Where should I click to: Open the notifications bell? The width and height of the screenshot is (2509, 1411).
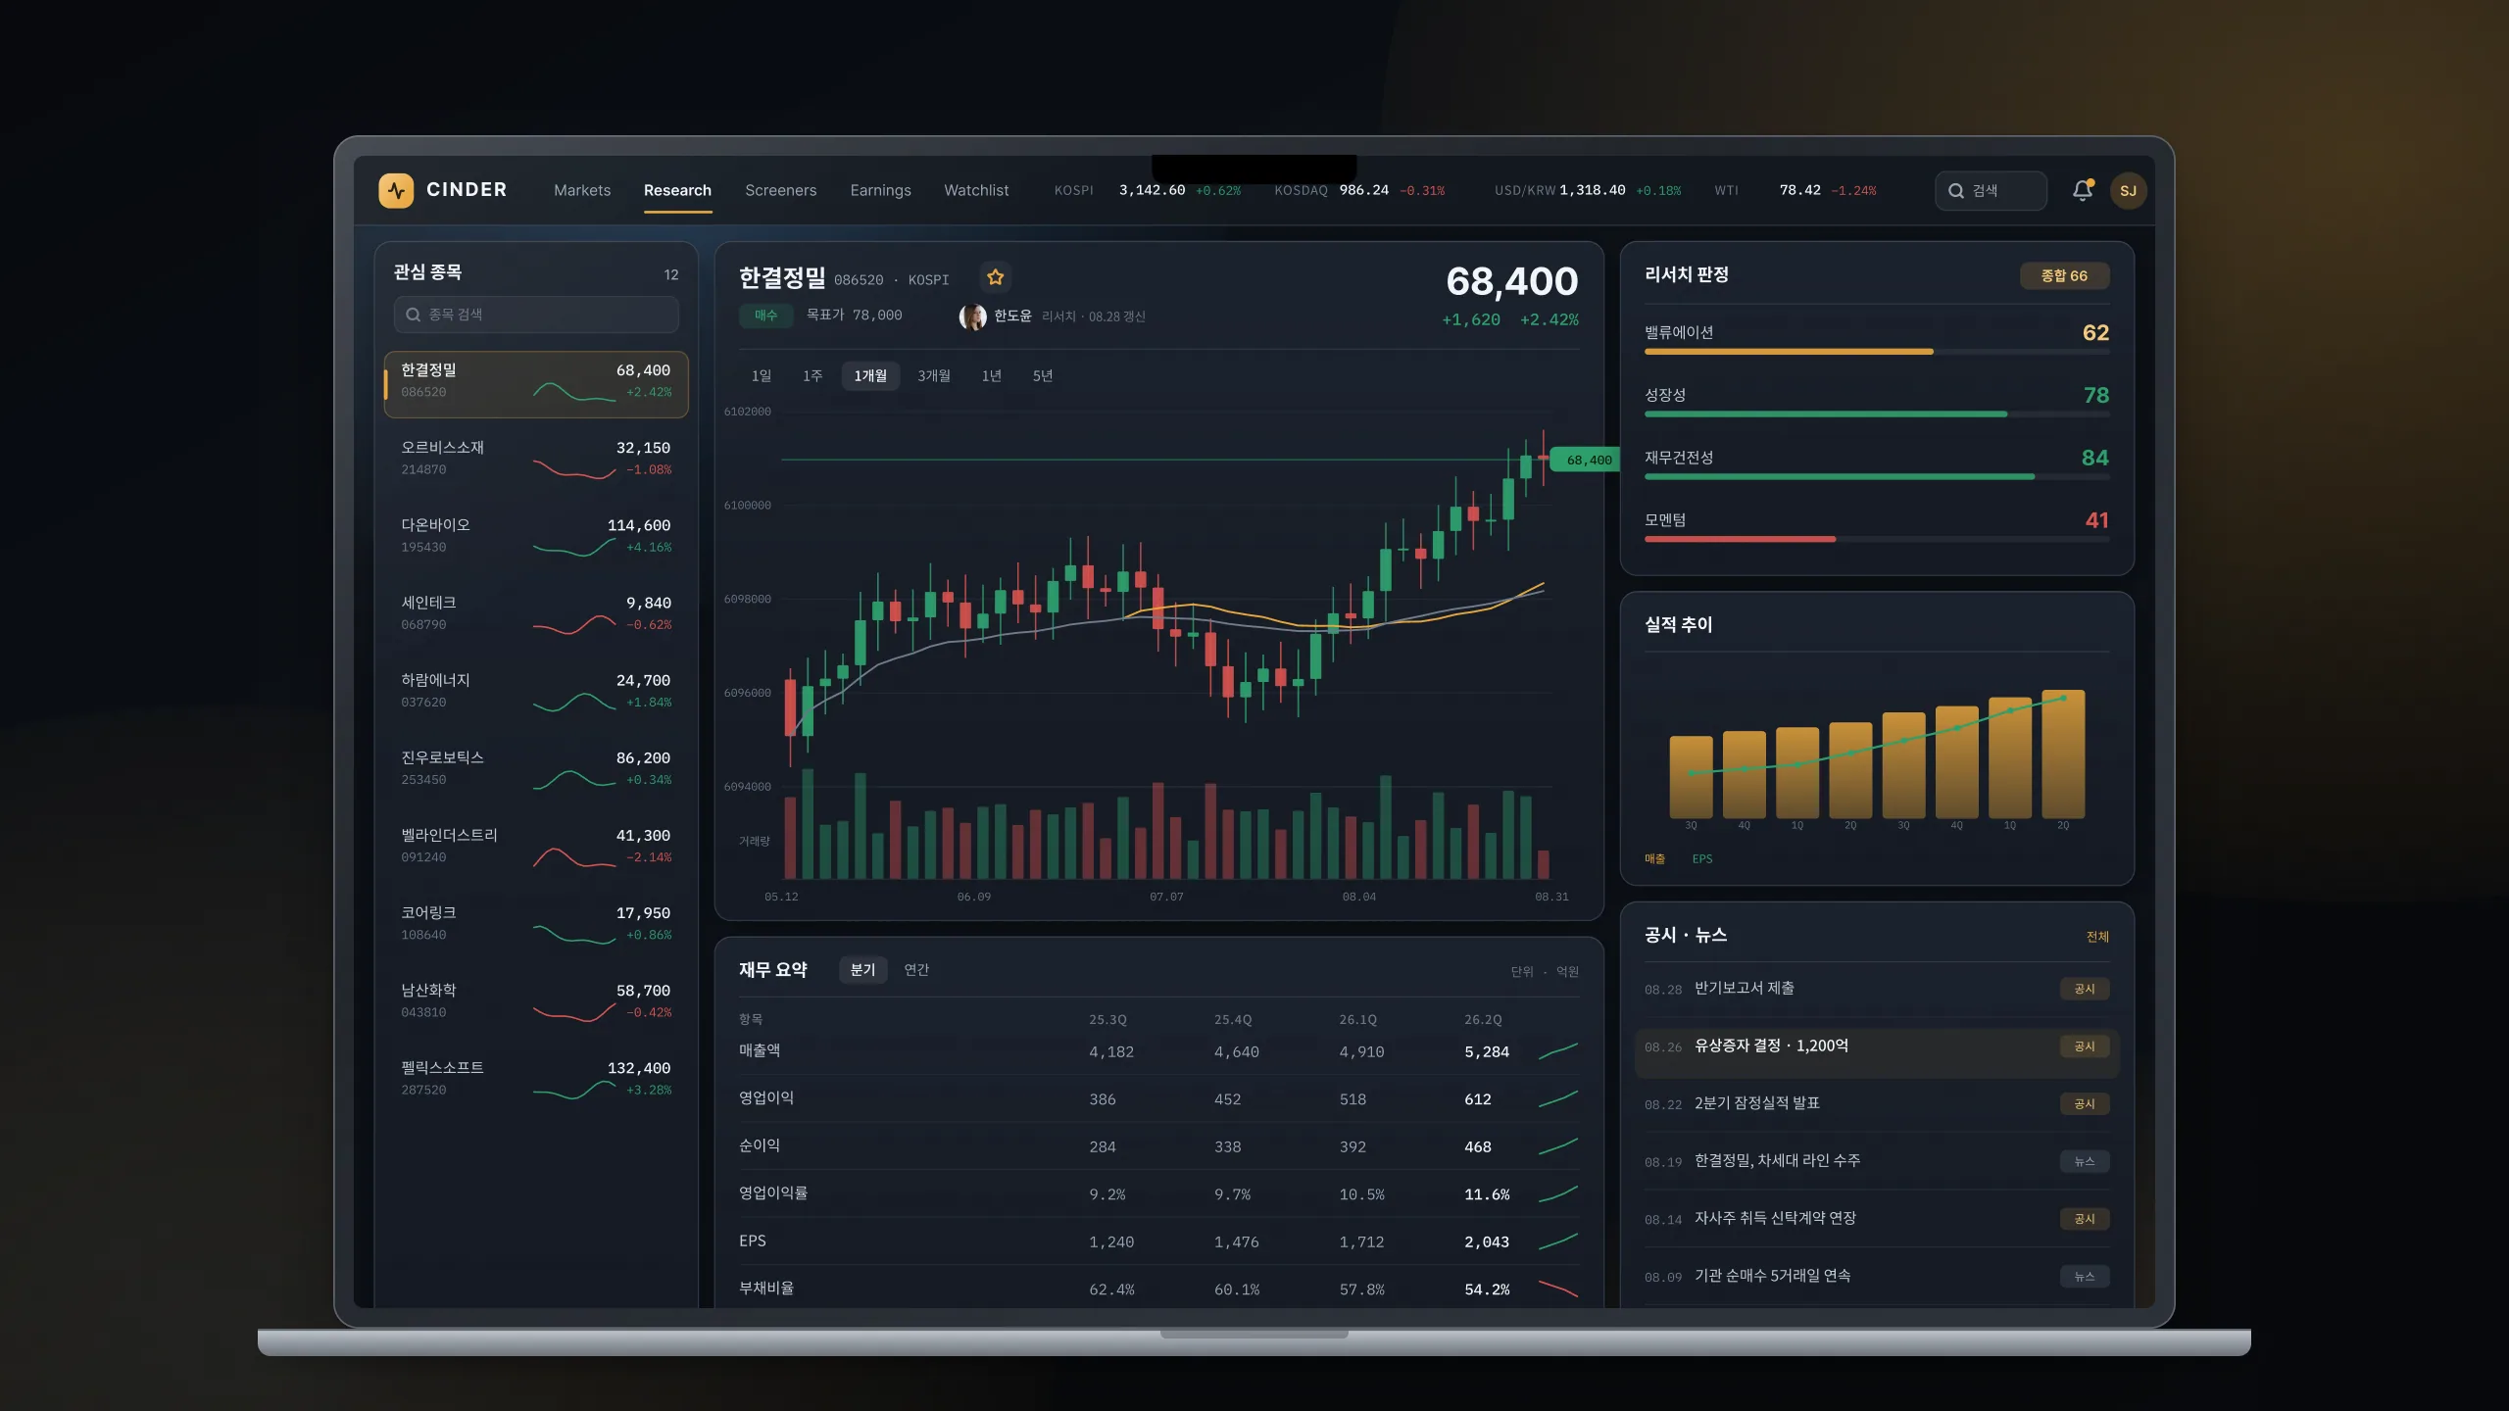pos(2082,190)
